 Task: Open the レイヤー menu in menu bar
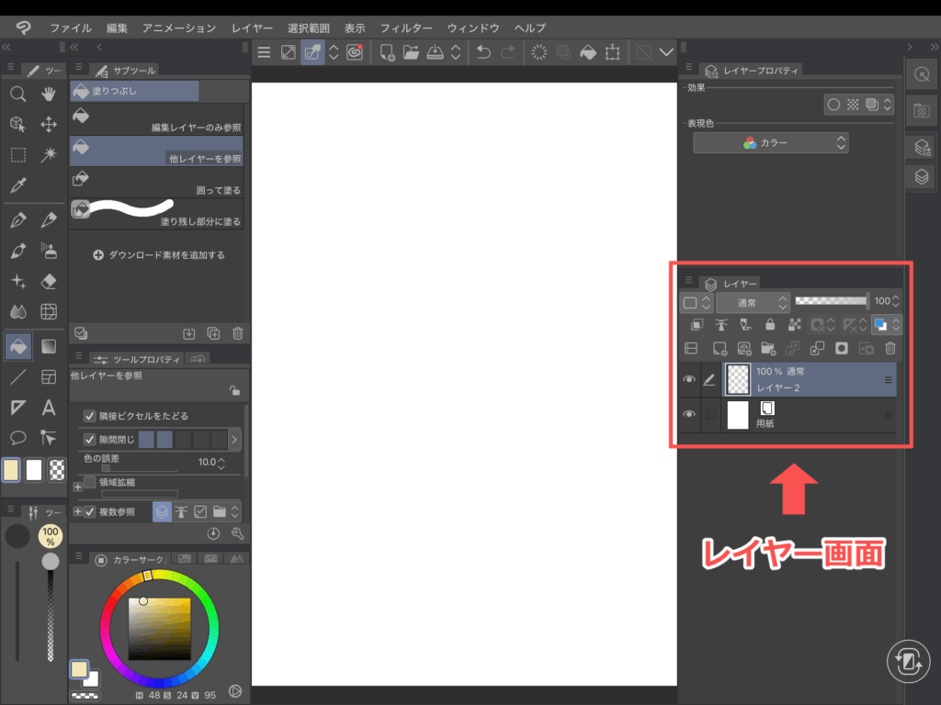[x=253, y=28]
